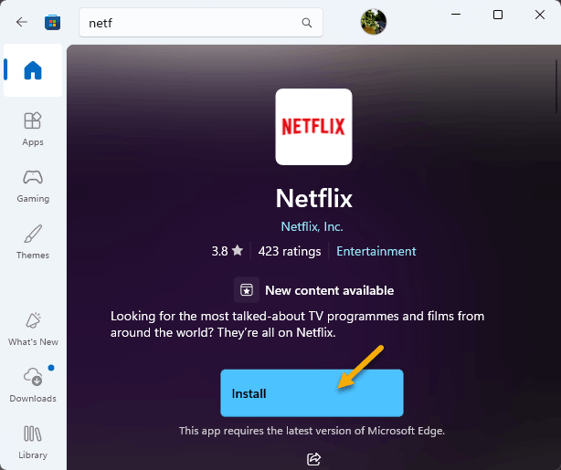Open the Downloads section

point(33,385)
